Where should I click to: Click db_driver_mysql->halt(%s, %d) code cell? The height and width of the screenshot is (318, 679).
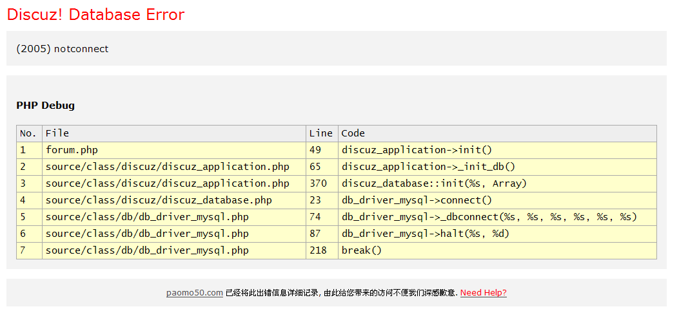click(x=497, y=234)
